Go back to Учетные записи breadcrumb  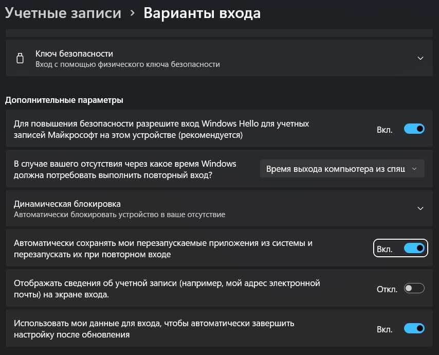pos(63,13)
